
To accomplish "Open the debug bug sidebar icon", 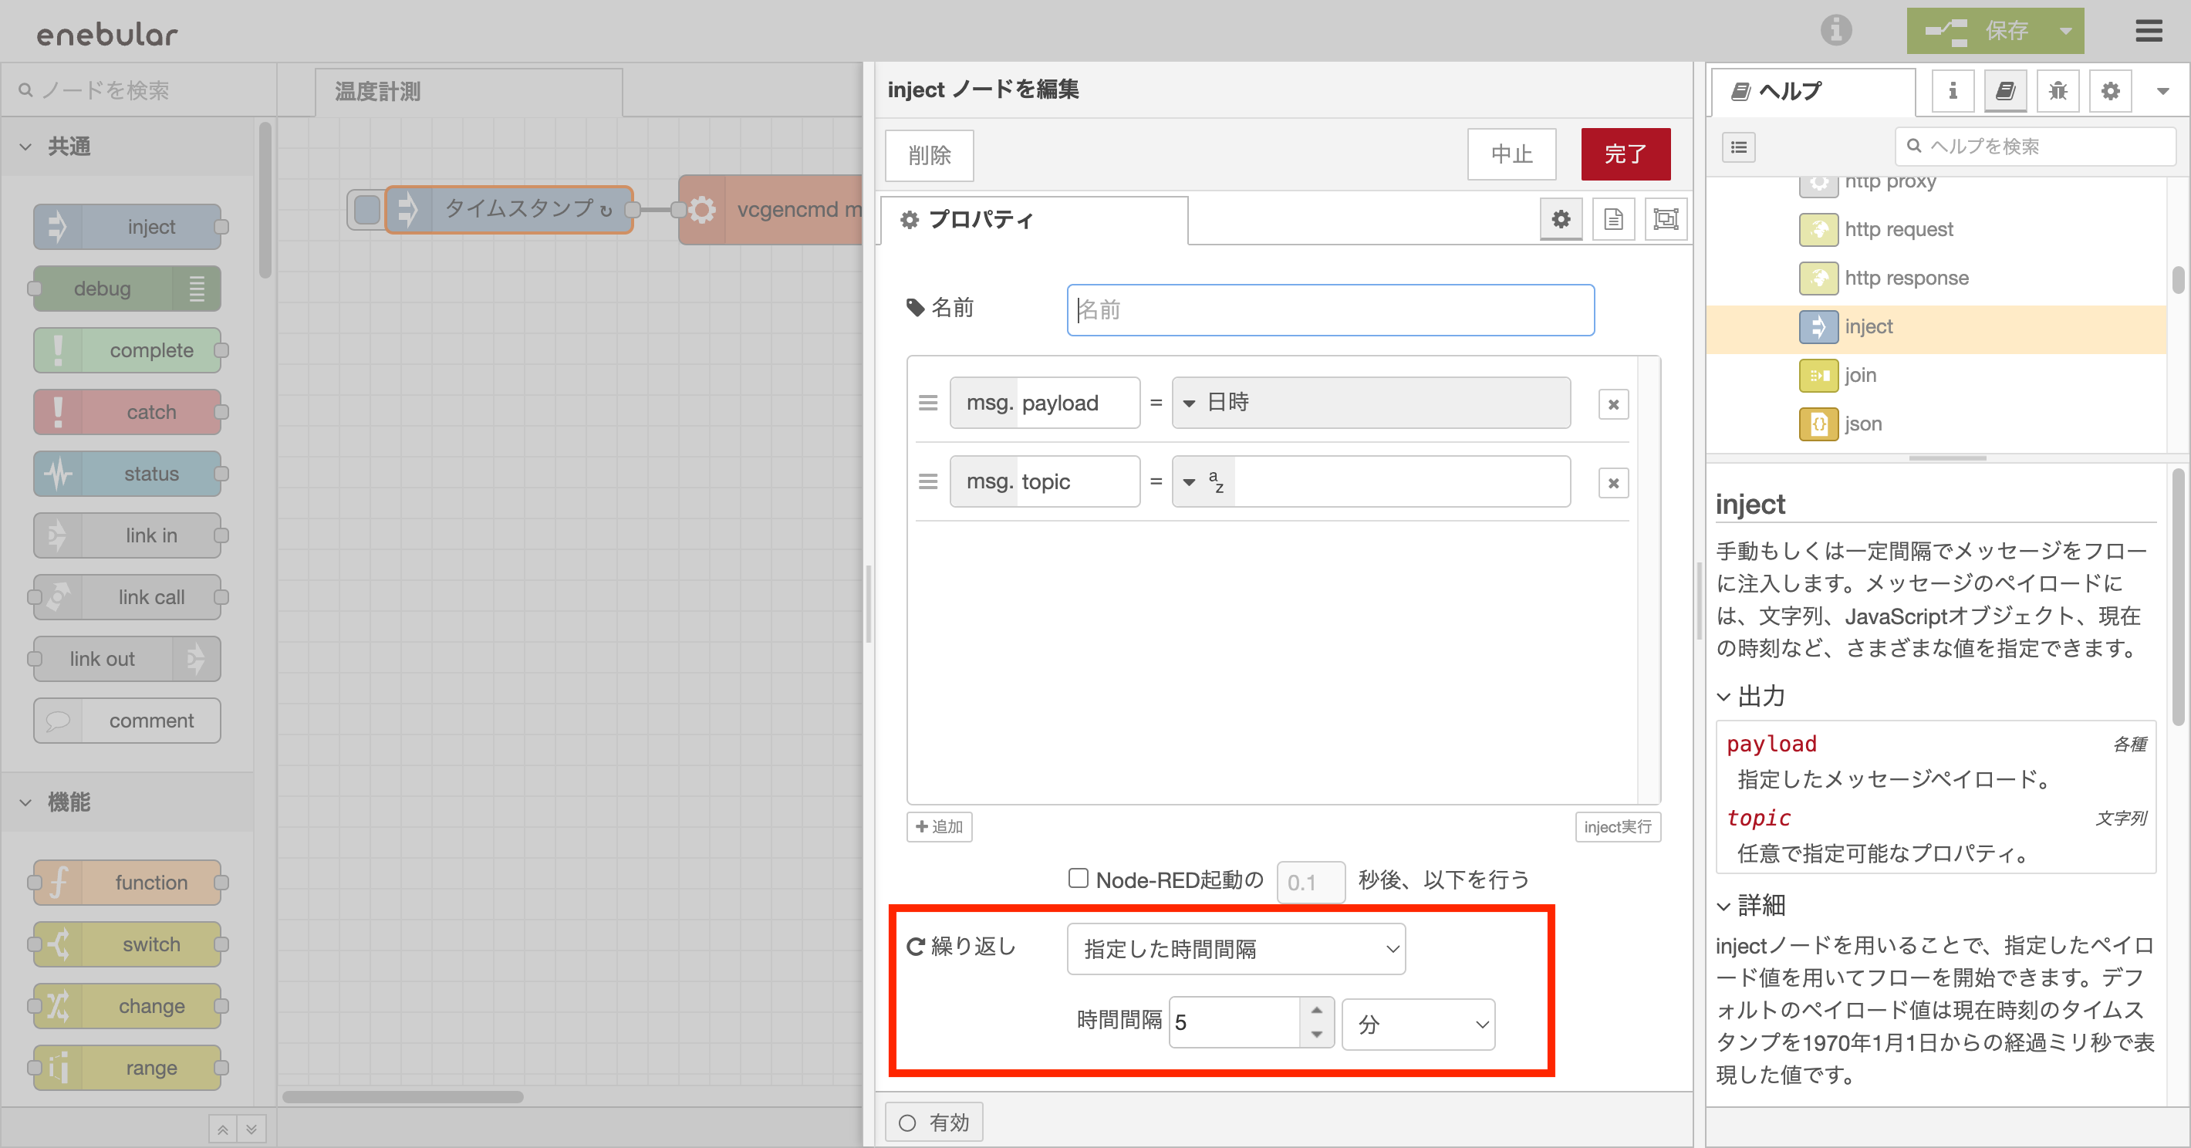I will click(x=2058, y=91).
